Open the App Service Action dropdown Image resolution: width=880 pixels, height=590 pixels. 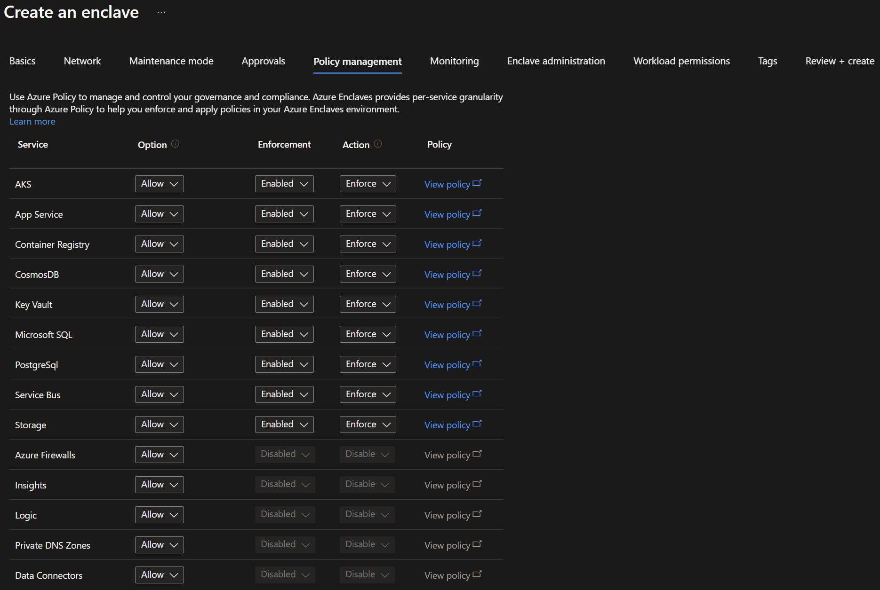[x=368, y=214]
